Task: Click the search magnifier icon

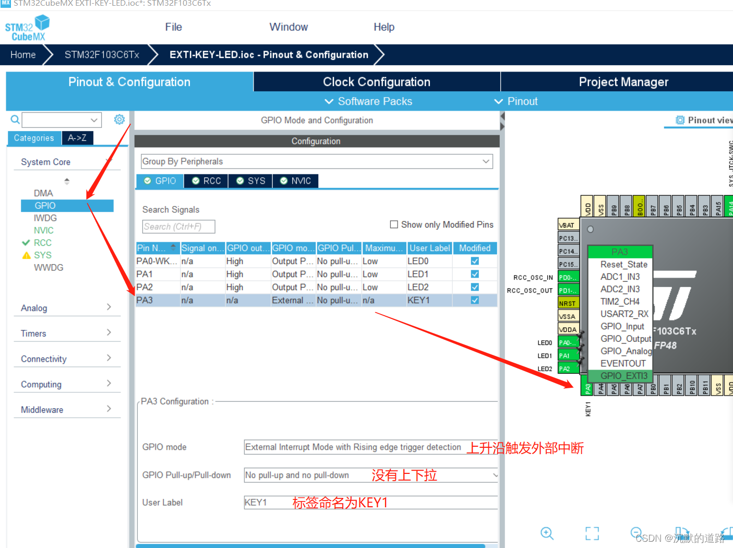Action: tap(15, 120)
